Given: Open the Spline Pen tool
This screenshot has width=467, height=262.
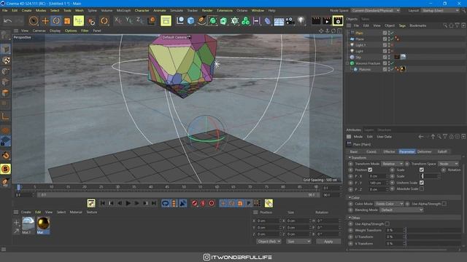Looking at the screenshot, I should (201, 21).
